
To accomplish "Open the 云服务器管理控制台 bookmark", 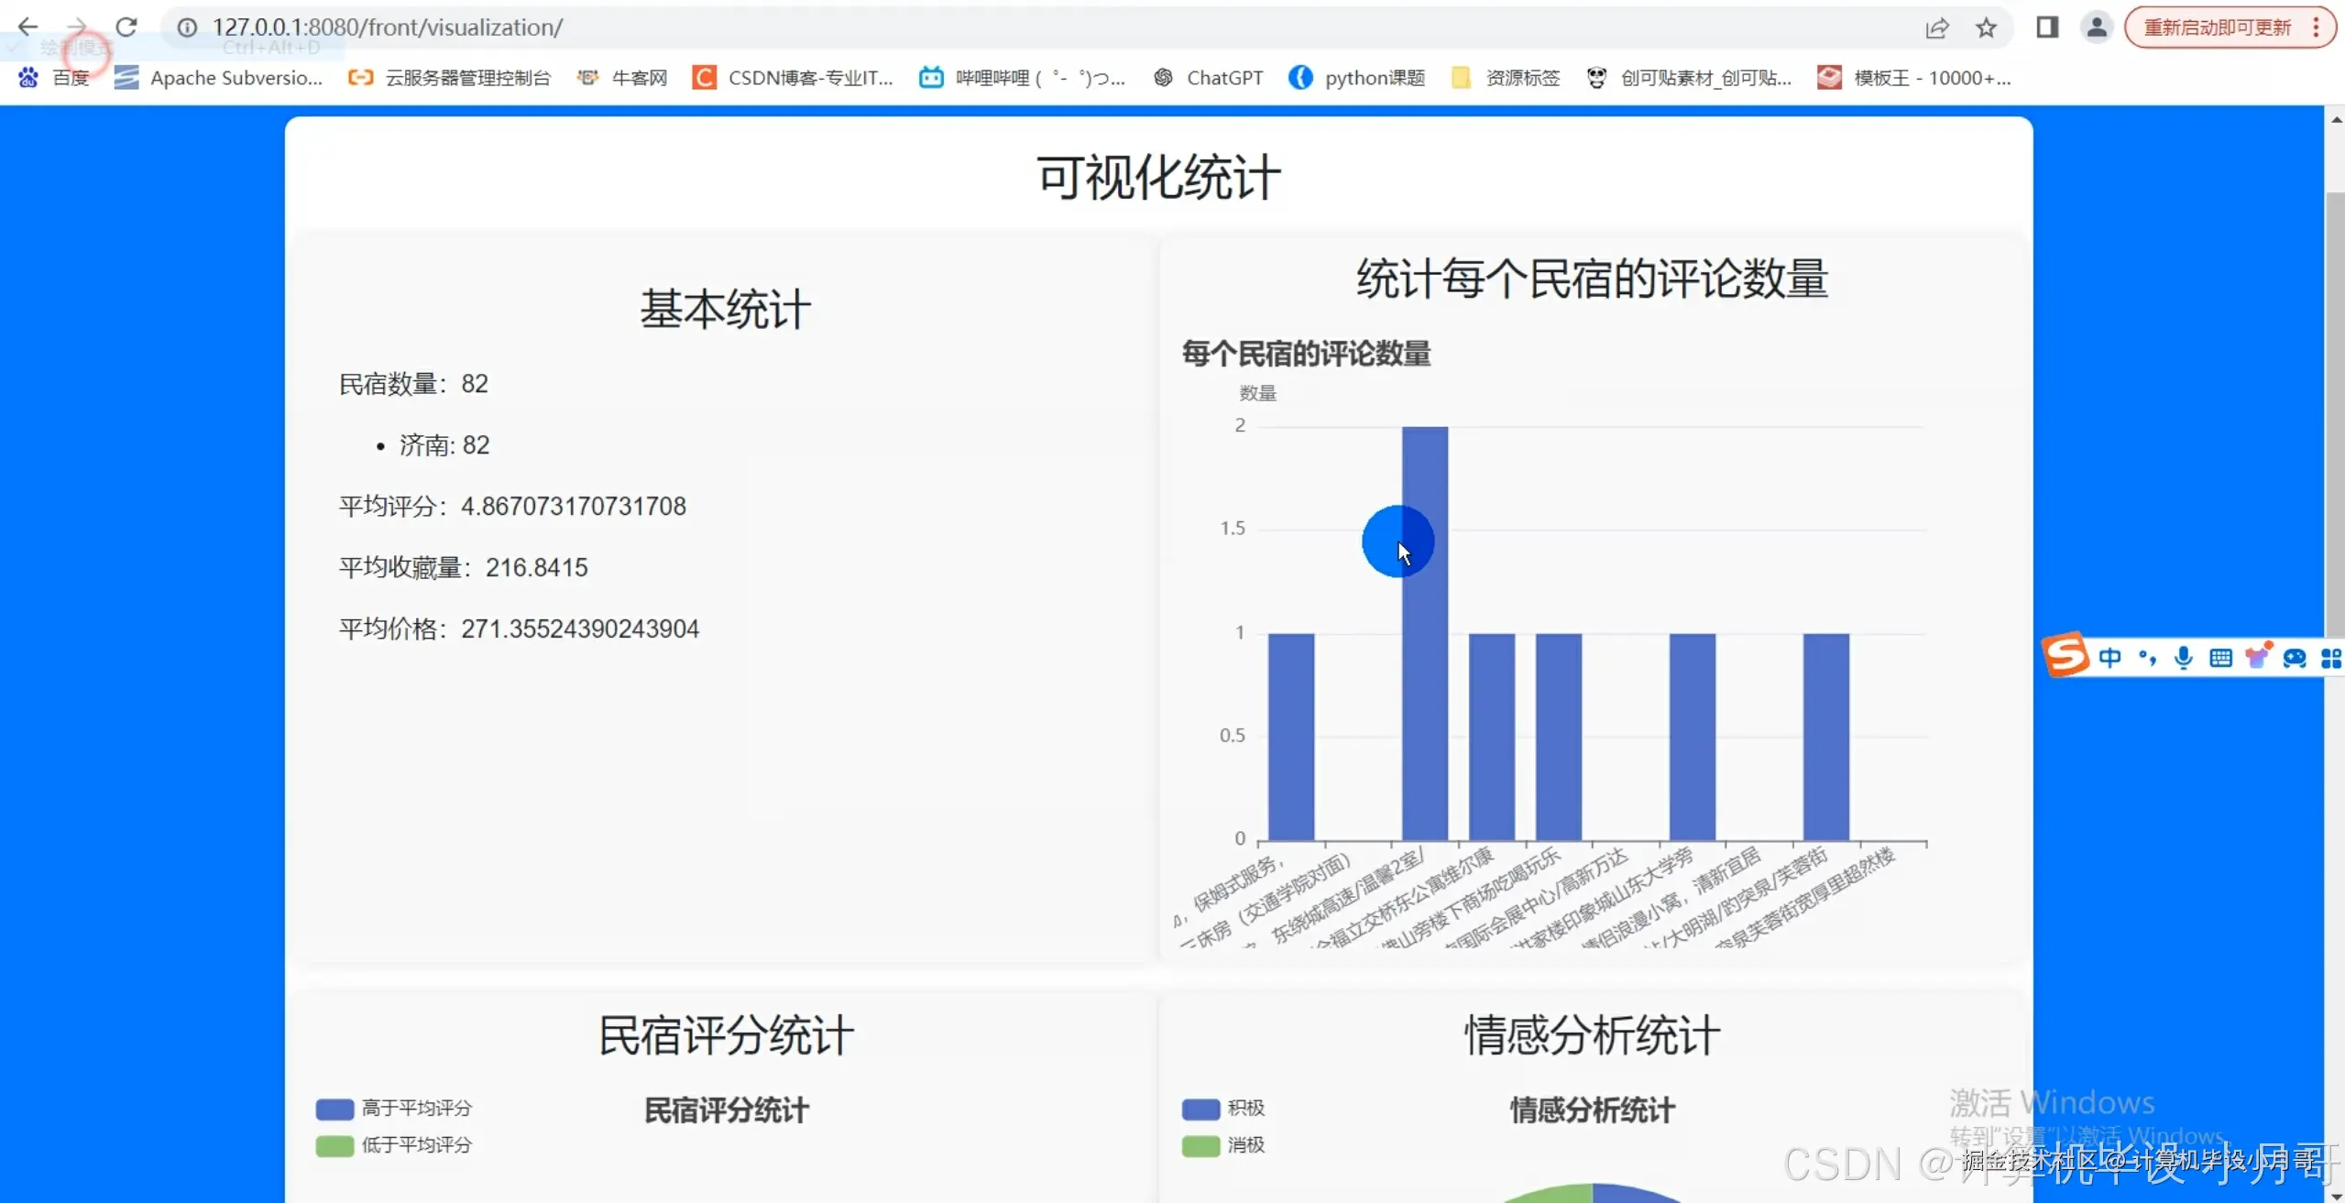I will (x=449, y=78).
